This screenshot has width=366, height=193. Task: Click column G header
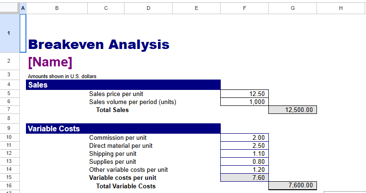[292, 8]
